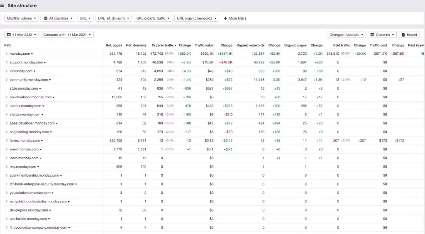Click the Paid traffic column header
Screen dimensions: 425x234
(x=342, y=45)
